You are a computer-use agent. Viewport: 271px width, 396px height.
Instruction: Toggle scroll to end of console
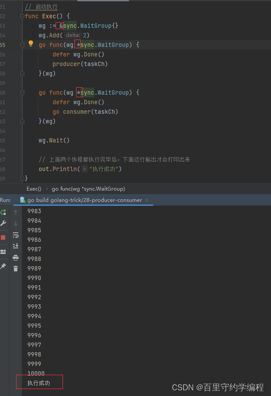(16, 246)
